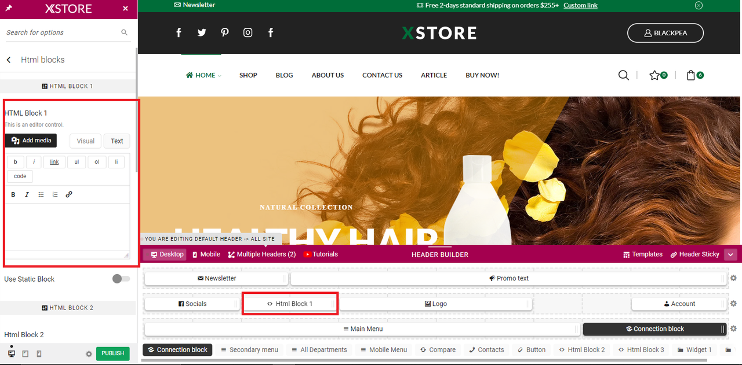742x365 pixels.
Task: Apply italic using the editor I icon
Action: [x=27, y=194]
